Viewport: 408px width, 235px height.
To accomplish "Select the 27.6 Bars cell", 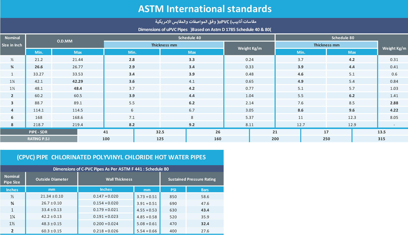I will click(205, 231).
